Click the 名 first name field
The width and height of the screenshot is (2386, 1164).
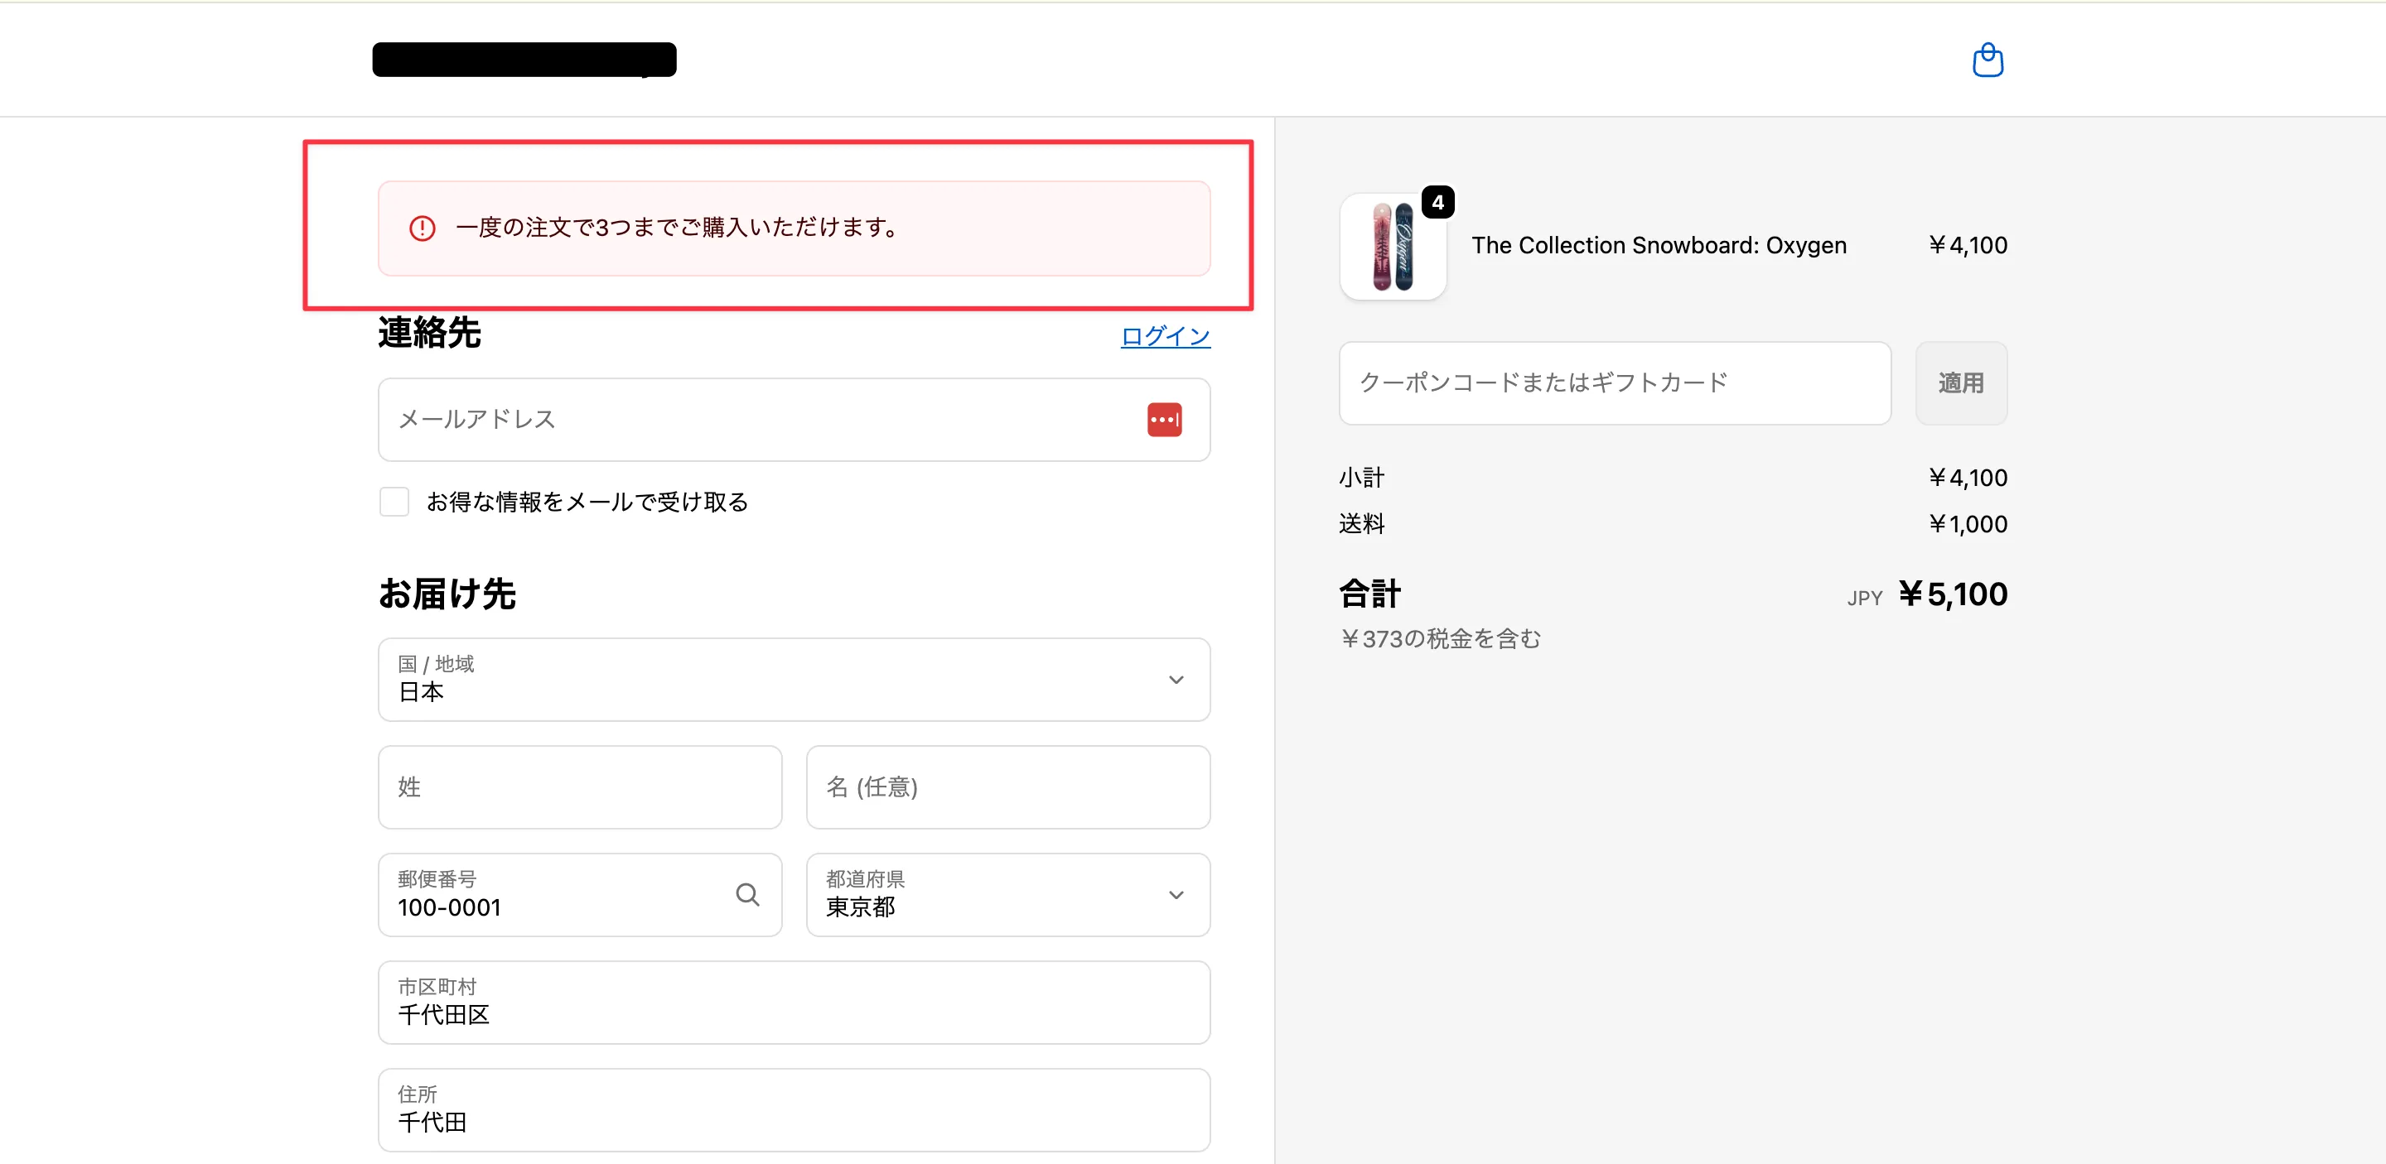(x=1007, y=786)
